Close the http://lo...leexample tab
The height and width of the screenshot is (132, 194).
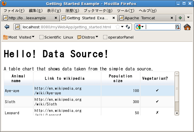tap(56, 18)
